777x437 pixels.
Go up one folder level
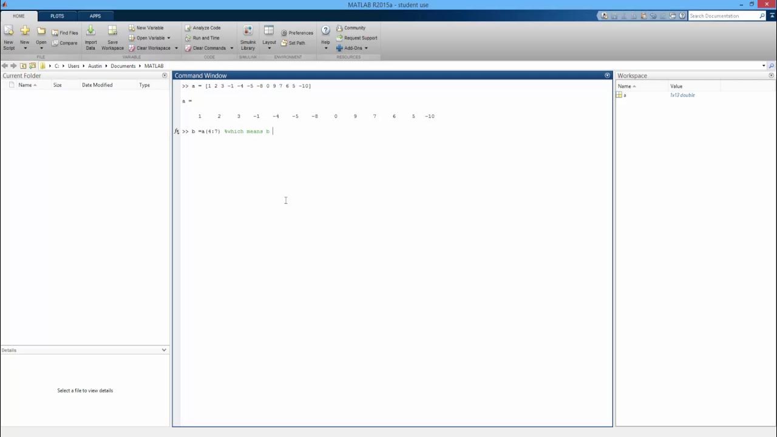pyautogui.click(x=23, y=66)
